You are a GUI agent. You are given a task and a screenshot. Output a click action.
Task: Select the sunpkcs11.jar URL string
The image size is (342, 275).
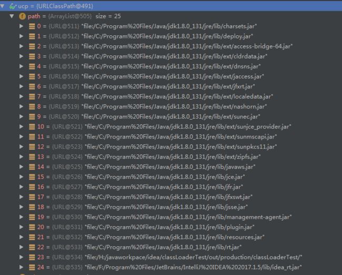pyautogui.click(x=181, y=147)
